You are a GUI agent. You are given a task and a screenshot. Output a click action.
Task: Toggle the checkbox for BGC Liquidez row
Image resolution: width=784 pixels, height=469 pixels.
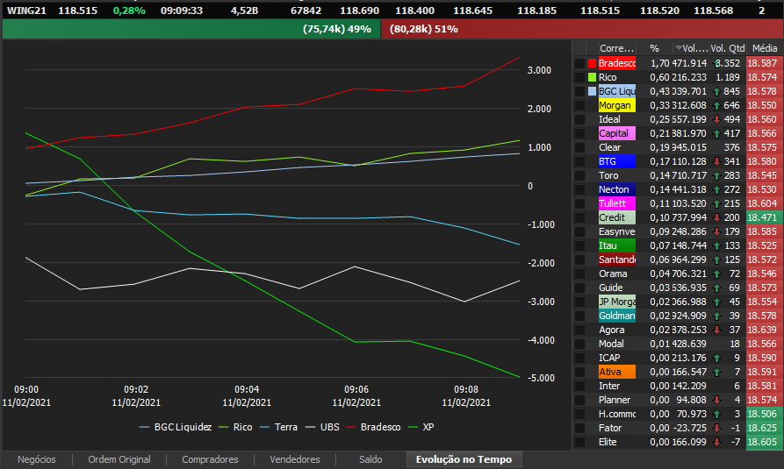[x=579, y=91]
